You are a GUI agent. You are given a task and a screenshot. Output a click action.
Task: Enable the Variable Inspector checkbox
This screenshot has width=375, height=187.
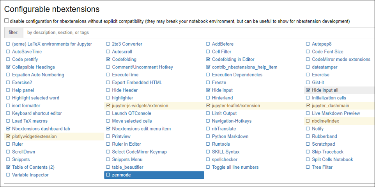point(8,175)
